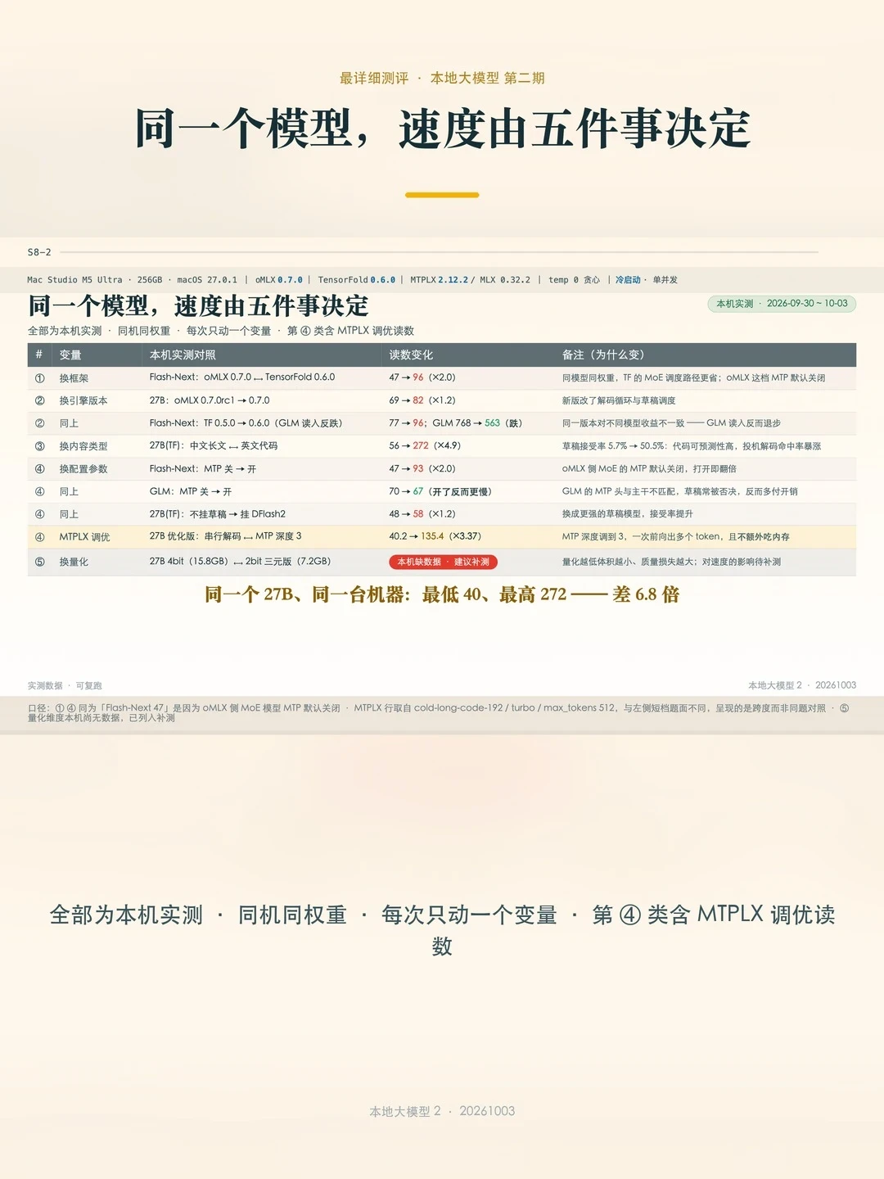Screen dimensions: 884x1179
Task: Click the '变量' column header
Action: click(x=70, y=355)
